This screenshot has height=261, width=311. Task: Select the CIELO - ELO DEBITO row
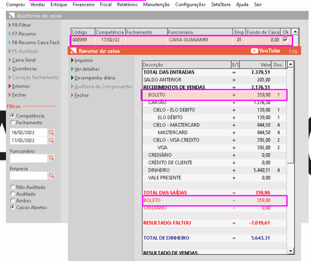pyautogui.click(x=214, y=110)
